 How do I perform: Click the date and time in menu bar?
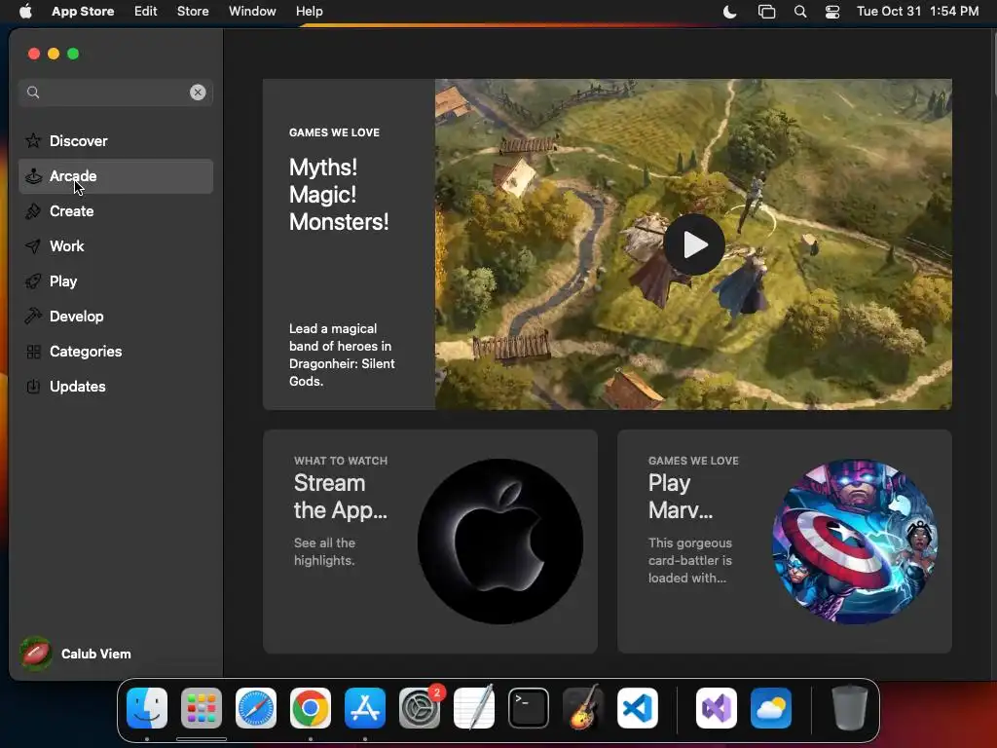(917, 11)
